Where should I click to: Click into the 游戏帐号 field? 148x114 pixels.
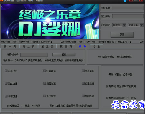tap(128, 16)
